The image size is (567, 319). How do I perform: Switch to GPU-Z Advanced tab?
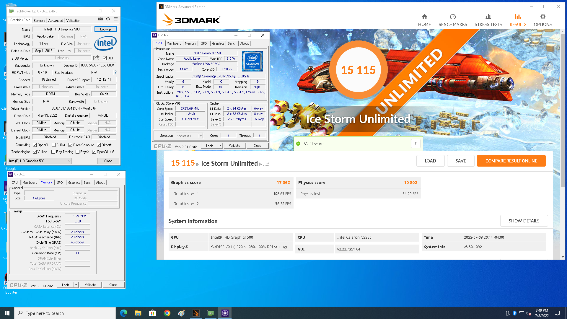pos(56,21)
